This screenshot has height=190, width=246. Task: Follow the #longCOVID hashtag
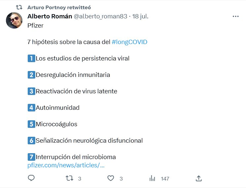[x=130, y=42]
